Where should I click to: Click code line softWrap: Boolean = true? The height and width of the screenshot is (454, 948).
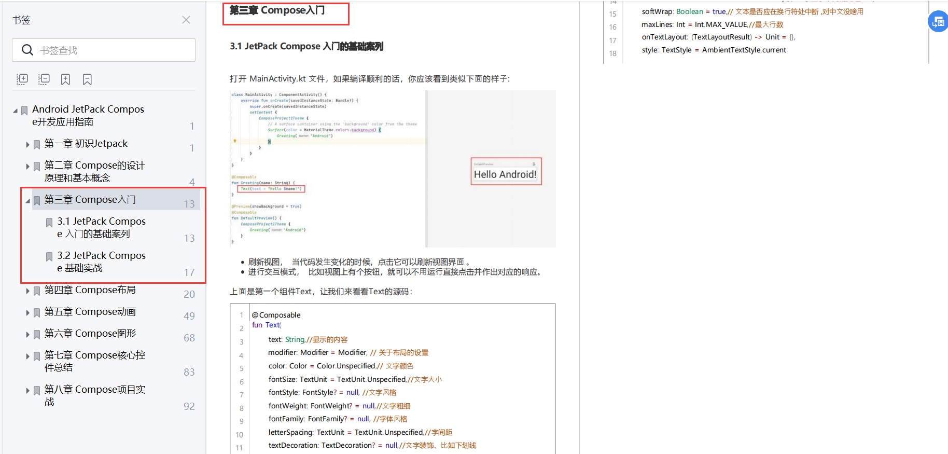752,11
